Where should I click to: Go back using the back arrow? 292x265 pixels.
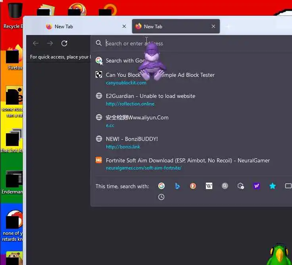click(36, 43)
